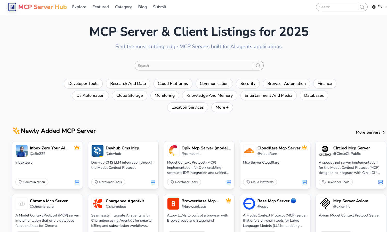Click the Browserbase red B logo
Image resolution: width=387 pixels, height=232 pixels.
pos(173,204)
